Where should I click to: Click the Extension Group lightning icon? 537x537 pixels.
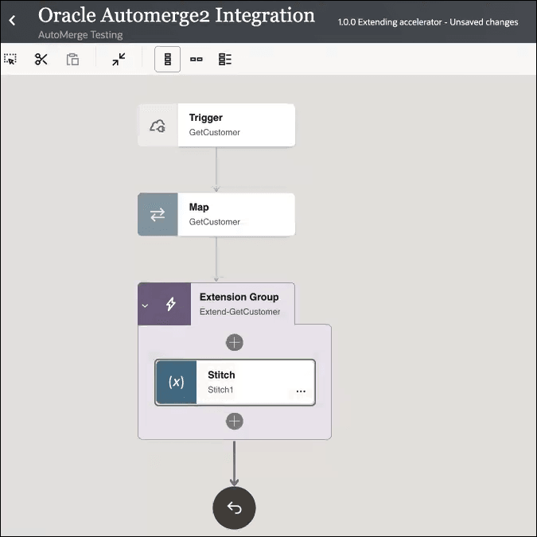(x=171, y=304)
